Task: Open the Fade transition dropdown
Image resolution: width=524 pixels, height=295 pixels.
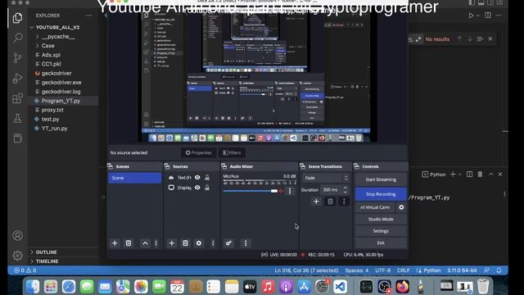Action: pos(326,178)
